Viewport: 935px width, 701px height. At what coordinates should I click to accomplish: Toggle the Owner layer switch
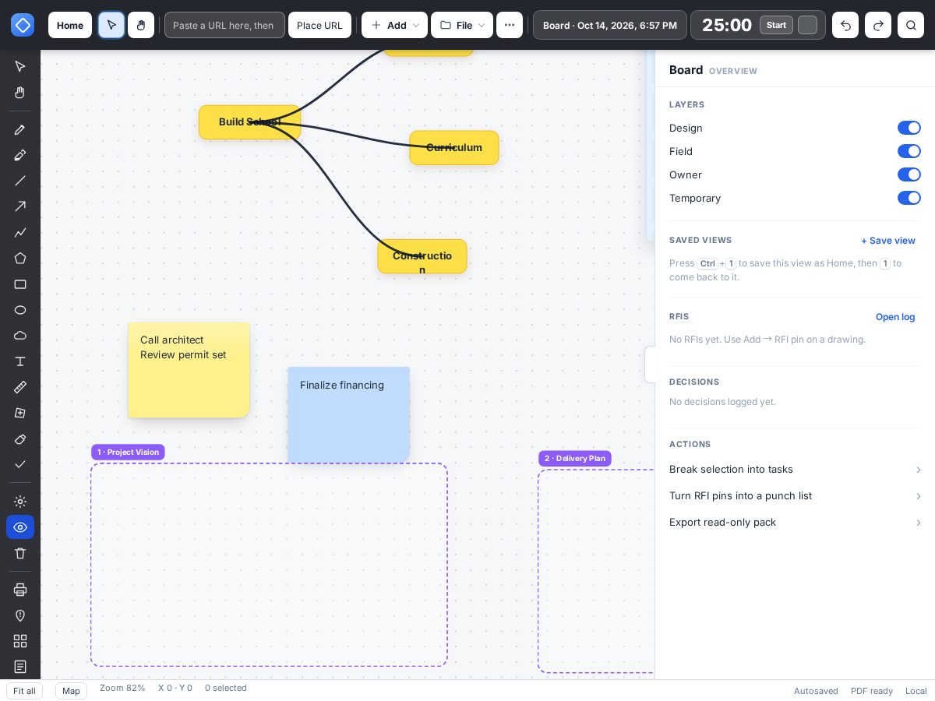[909, 174]
